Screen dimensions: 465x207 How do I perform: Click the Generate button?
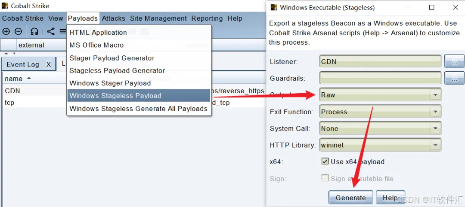coord(351,198)
